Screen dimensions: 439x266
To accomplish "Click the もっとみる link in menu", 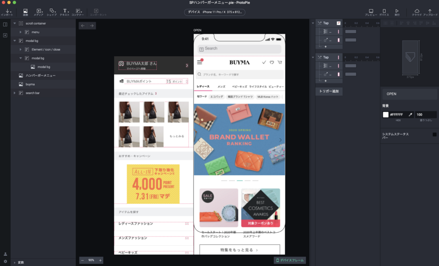I will 177,136.
